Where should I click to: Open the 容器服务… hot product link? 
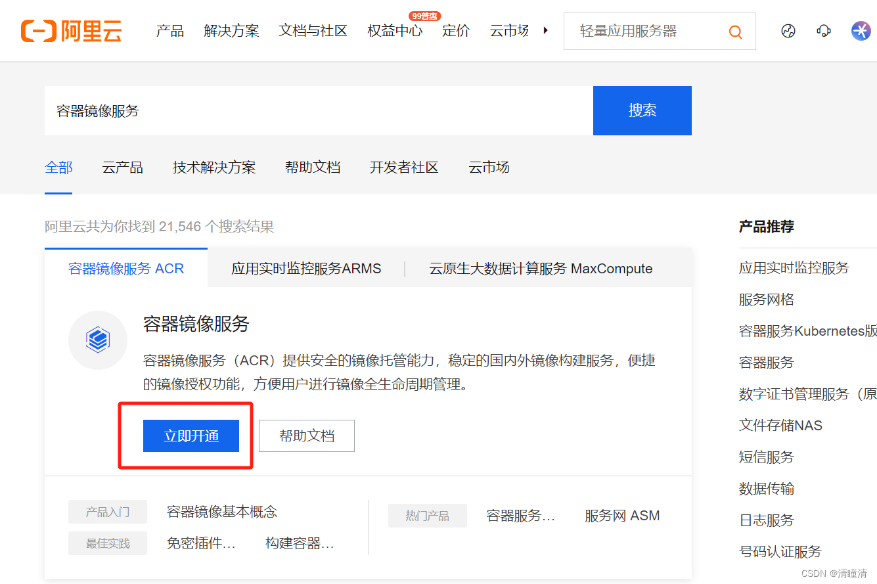[521, 516]
